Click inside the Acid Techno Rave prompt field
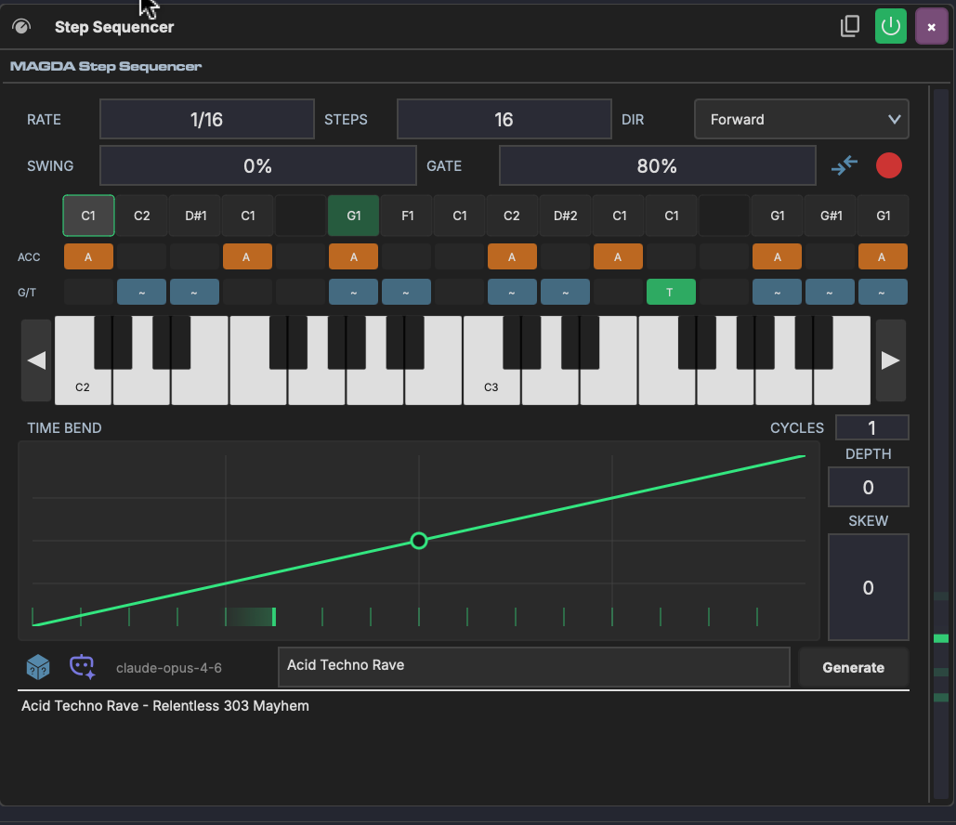This screenshot has height=825, width=956. pyautogui.click(x=534, y=666)
